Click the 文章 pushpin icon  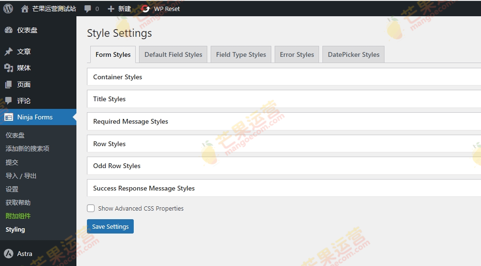(x=9, y=52)
